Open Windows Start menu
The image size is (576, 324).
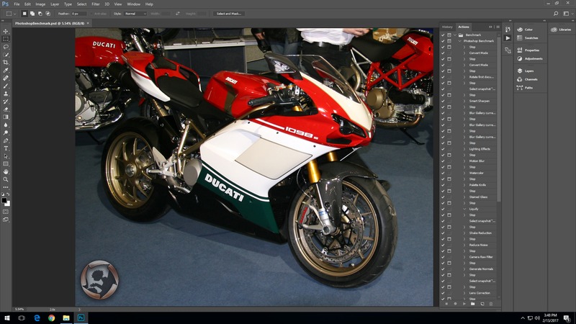tap(6, 318)
